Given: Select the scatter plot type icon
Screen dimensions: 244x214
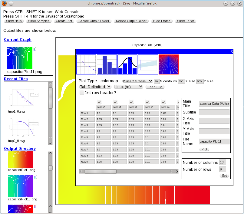Looking at the screenshot, I should (x=86, y=64).
